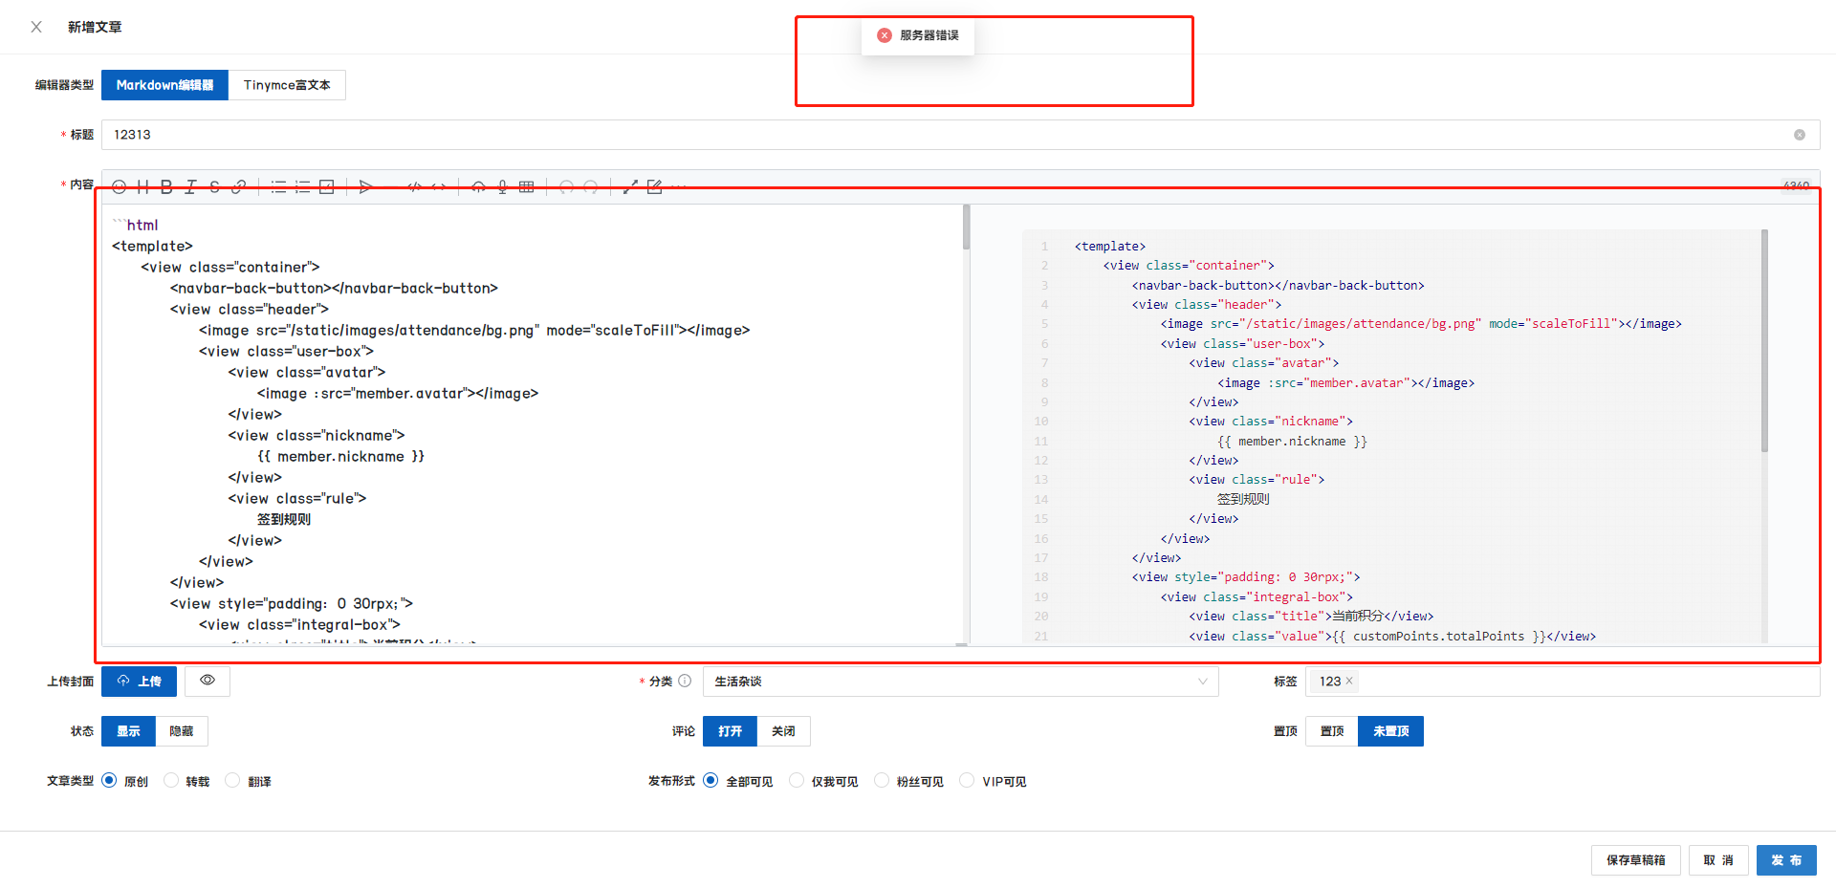Insert an ordered numbered list
This screenshot has width=1836, height=888.
tap(302, 187)
